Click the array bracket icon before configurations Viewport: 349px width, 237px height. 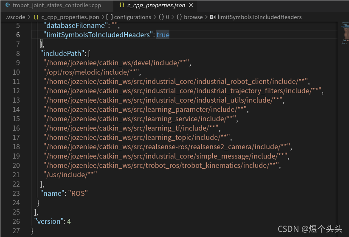coord(109,17)
